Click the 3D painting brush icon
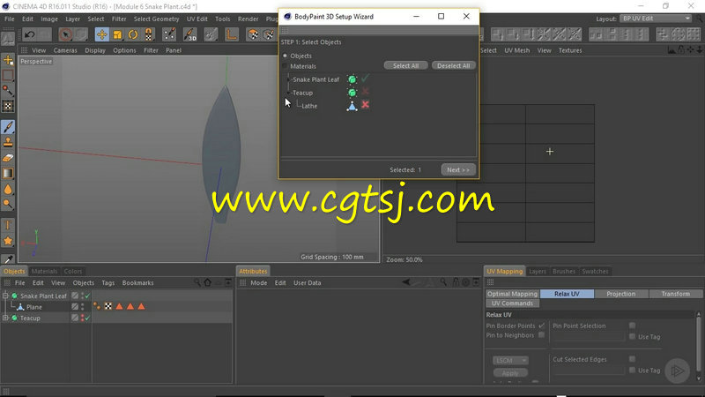This screenshot has height=397, width=705. [x=190, y=34]
